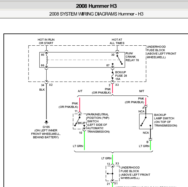Click the "PNK (OR PNK/BLK)" label on the A/T branch
The height and width of the screenshot is (187, 188).
click(x=68, y=105)
